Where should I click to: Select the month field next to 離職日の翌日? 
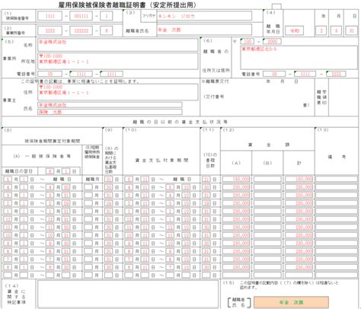[x=50, y=171]
